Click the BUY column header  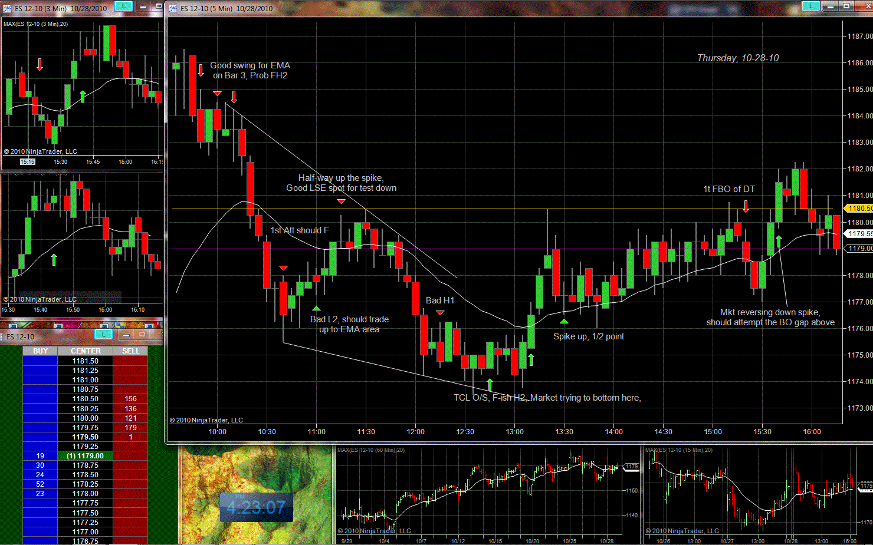click(40, 351)
